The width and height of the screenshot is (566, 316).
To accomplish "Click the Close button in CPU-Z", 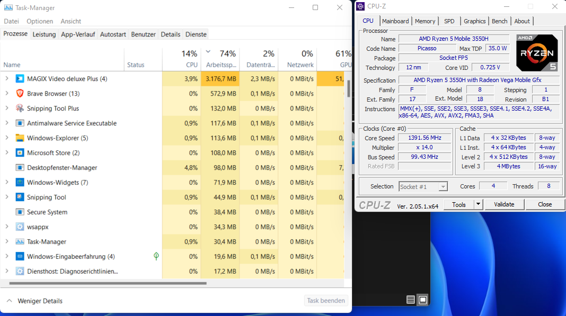I will click(545, 204).
